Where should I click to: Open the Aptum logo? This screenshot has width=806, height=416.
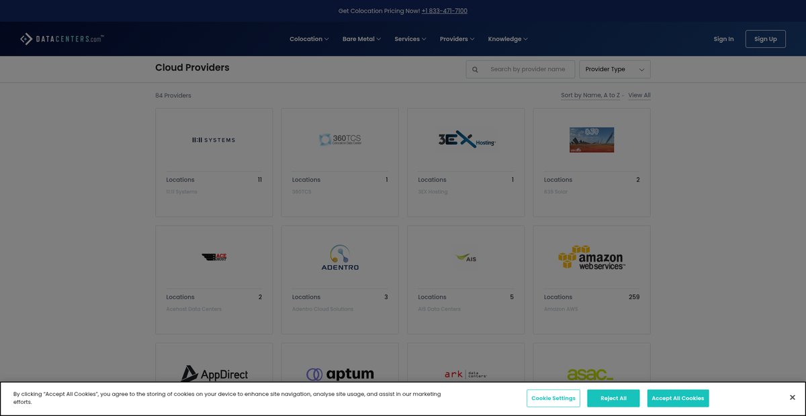(x=340, y=374)
